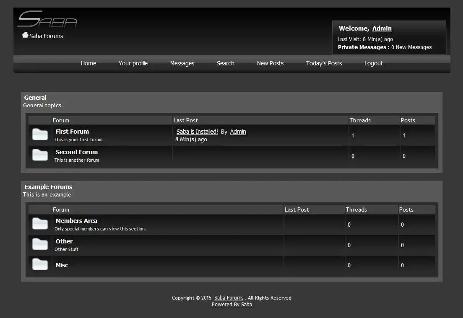Open the 'Saba is Installed!' thread link
Screen dimensions: 463x318
point(197,132)
